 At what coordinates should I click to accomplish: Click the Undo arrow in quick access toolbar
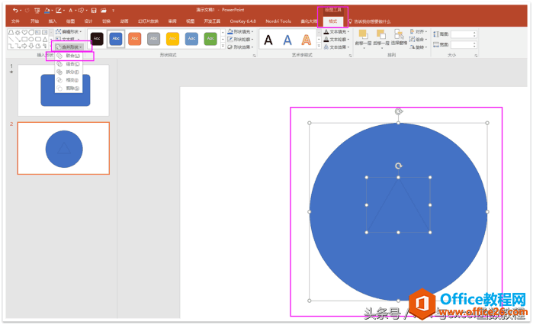[x=15, y=10]
